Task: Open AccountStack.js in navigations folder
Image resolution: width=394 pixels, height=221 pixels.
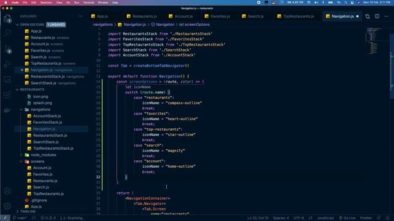Action: [47, 116]
